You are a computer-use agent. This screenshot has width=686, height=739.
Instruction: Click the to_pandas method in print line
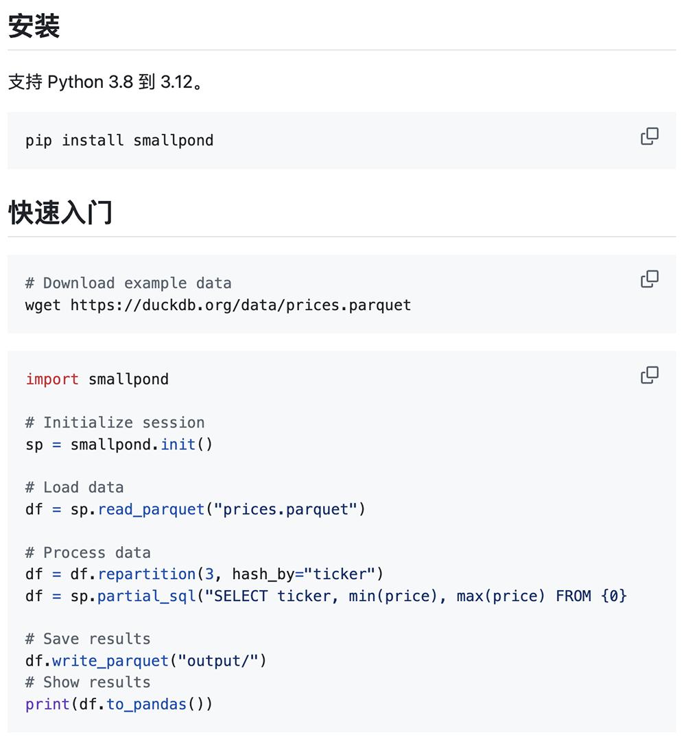147,704
